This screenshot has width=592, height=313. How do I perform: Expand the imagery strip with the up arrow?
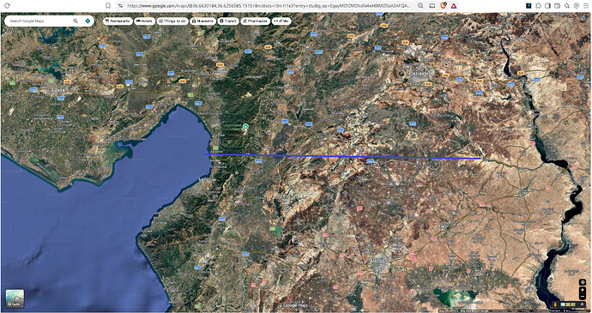click(x=582, y=304)
